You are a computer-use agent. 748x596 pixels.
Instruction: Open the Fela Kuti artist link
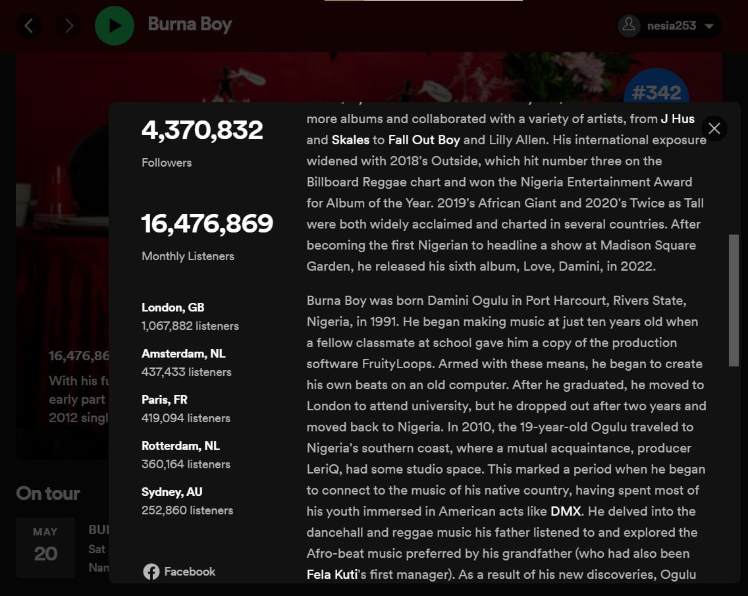point(332,574)
